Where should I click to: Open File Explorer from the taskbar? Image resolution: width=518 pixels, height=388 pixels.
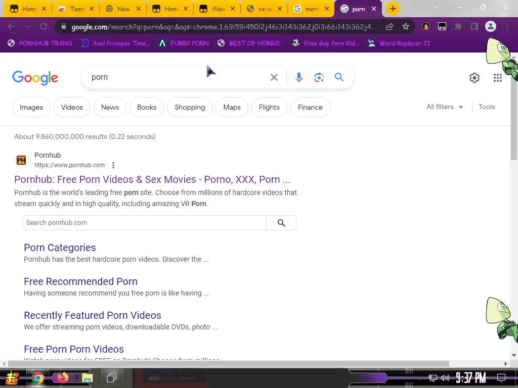click(87, 378)
